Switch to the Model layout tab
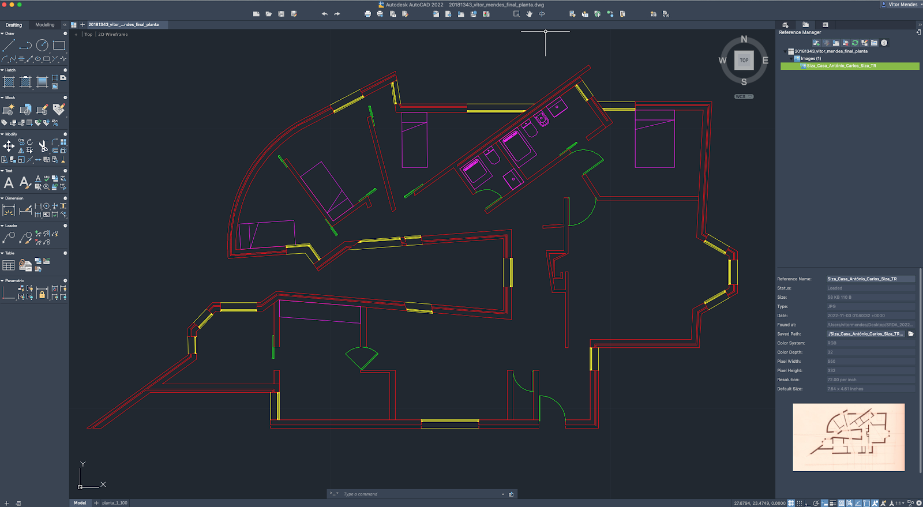The height and width of the screenshot is (507, 923). click(80, 503)
